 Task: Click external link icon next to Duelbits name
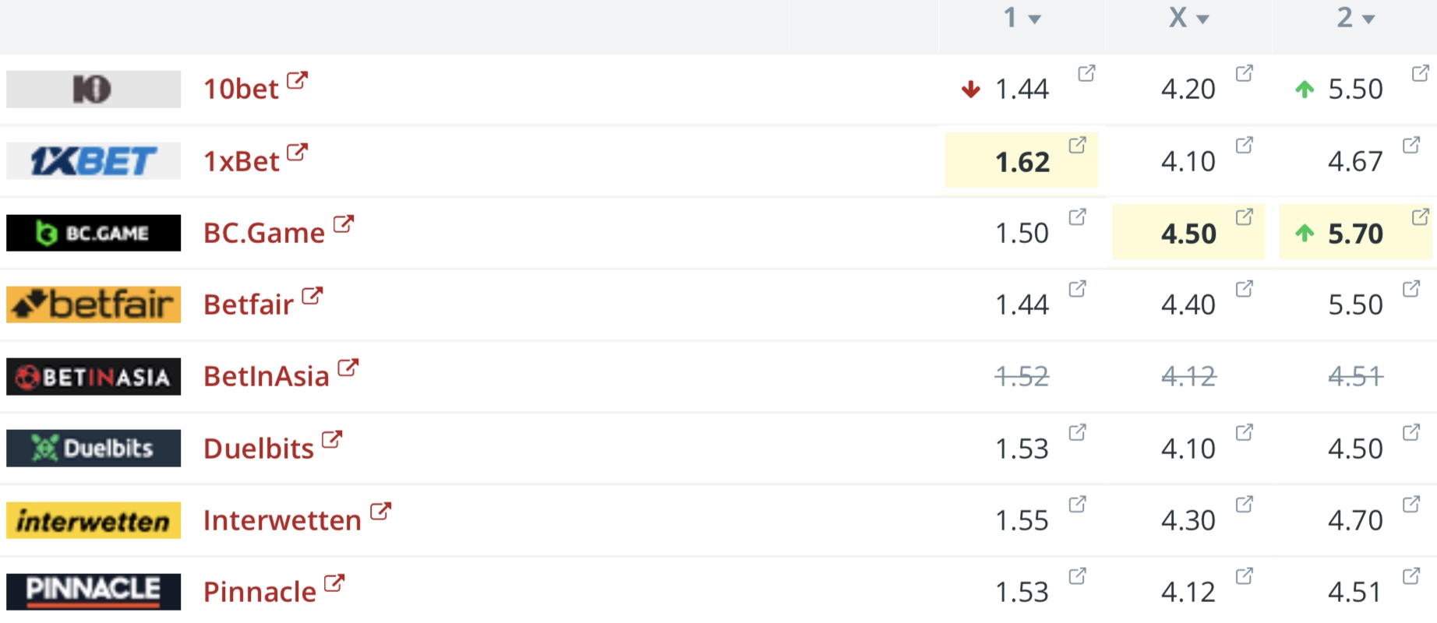(332, 439)
